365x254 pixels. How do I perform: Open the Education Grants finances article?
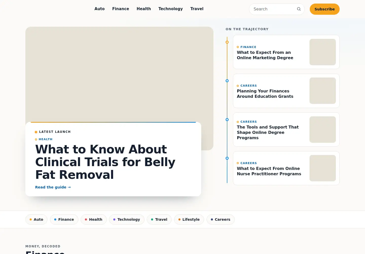265,94
